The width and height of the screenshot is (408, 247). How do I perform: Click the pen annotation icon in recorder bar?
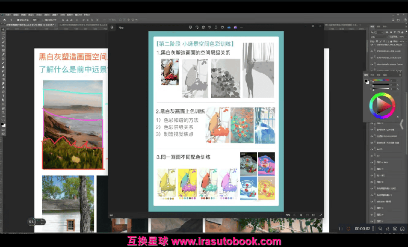pos(387,229)
